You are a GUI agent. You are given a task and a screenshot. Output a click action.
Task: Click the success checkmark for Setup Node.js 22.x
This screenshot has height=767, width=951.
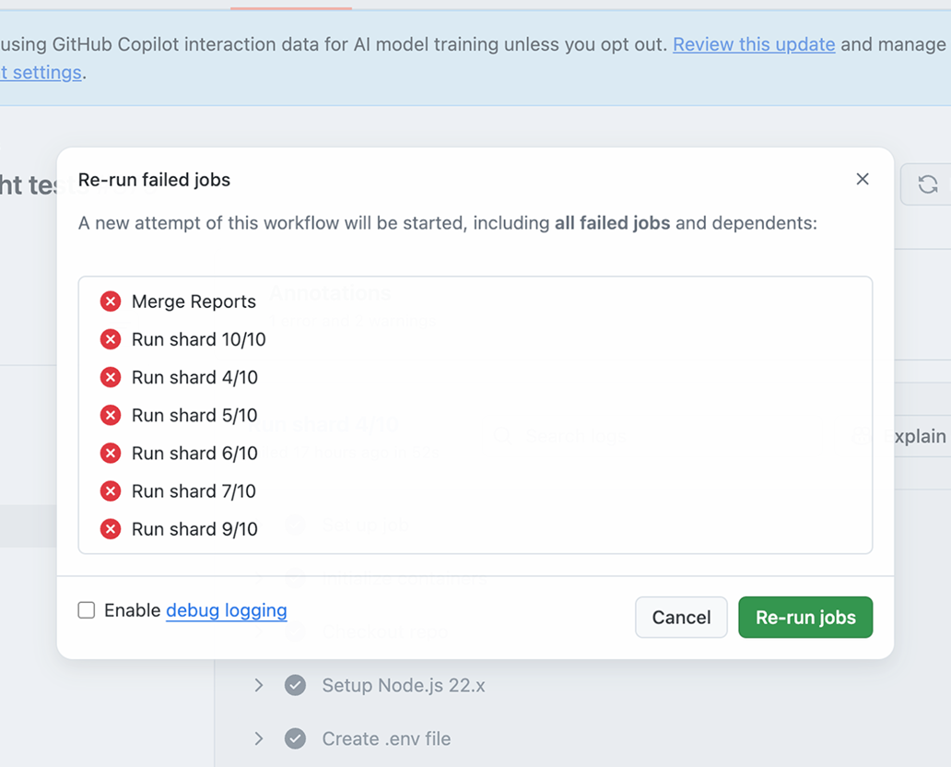pyautogui.click(x=296, y=685)
